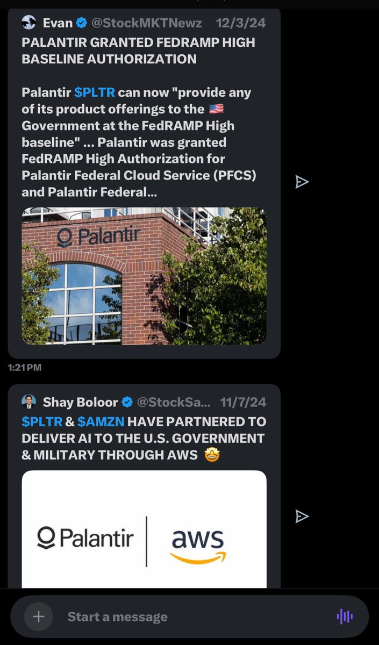The width and height of the screenshot is (379, 645).
Task: Tap the voice message waveform icon
Action: [345, 617]
